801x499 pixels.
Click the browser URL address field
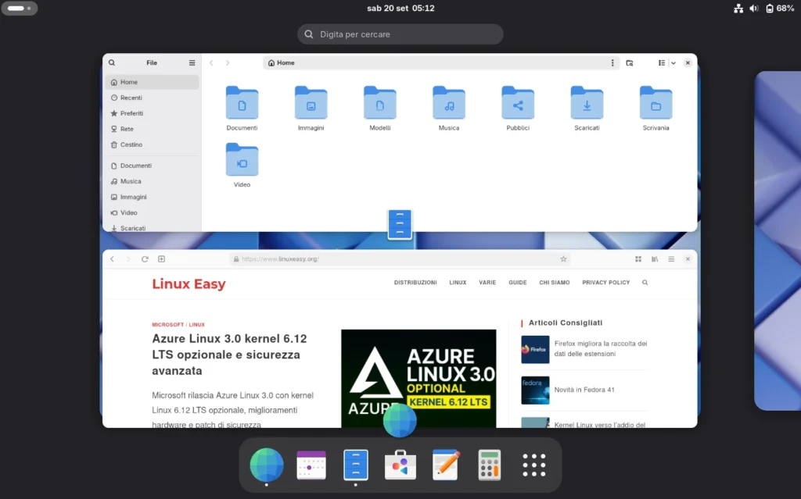391,259
